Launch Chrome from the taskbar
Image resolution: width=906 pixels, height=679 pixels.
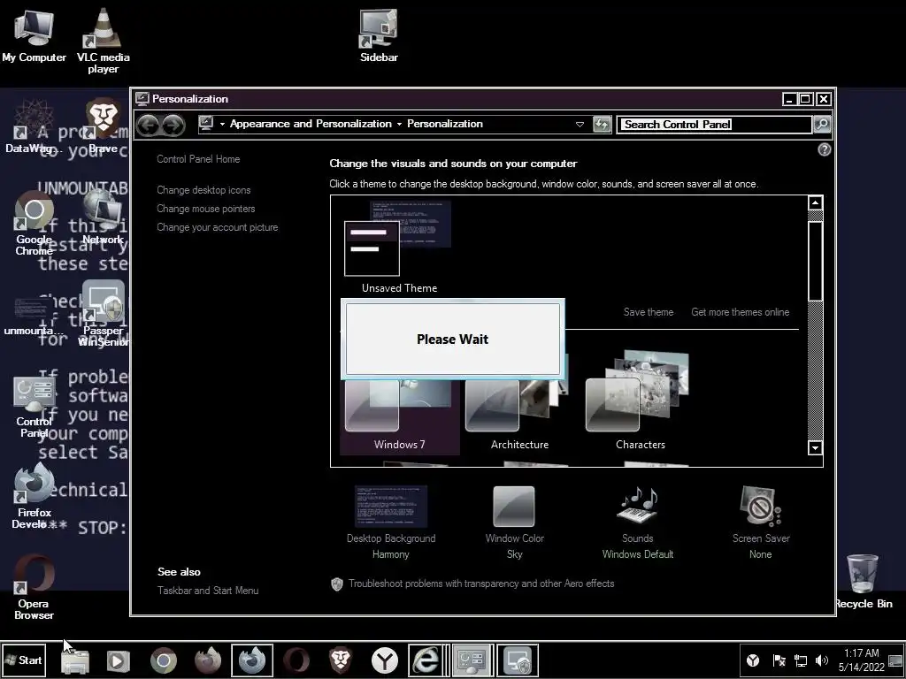click(x=164, y=660)
